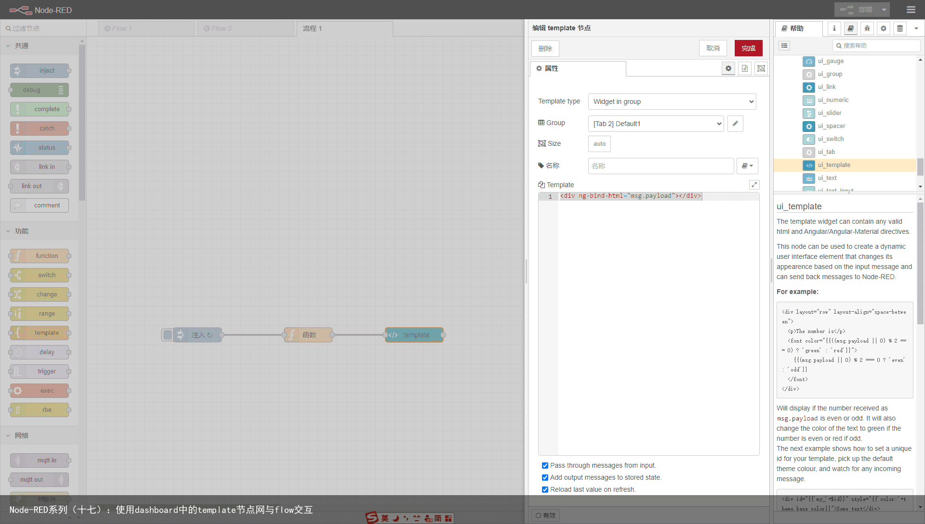The image size is (925, 524).
Task: Toggle Add output messages to stored state
Action: pos(545,477)
